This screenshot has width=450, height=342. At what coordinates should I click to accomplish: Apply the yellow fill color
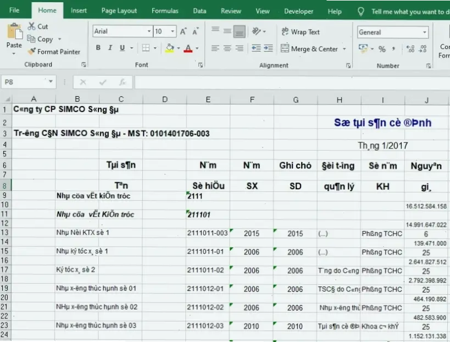[169, 48]
